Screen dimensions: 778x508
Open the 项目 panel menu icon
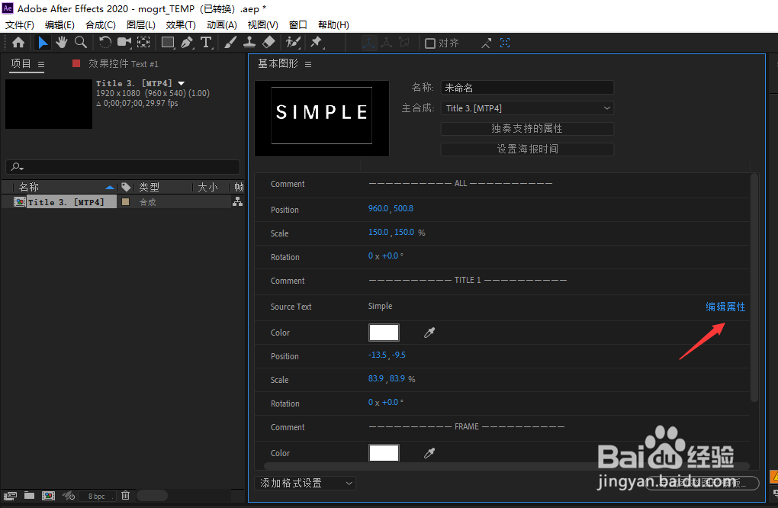(41, 65)
